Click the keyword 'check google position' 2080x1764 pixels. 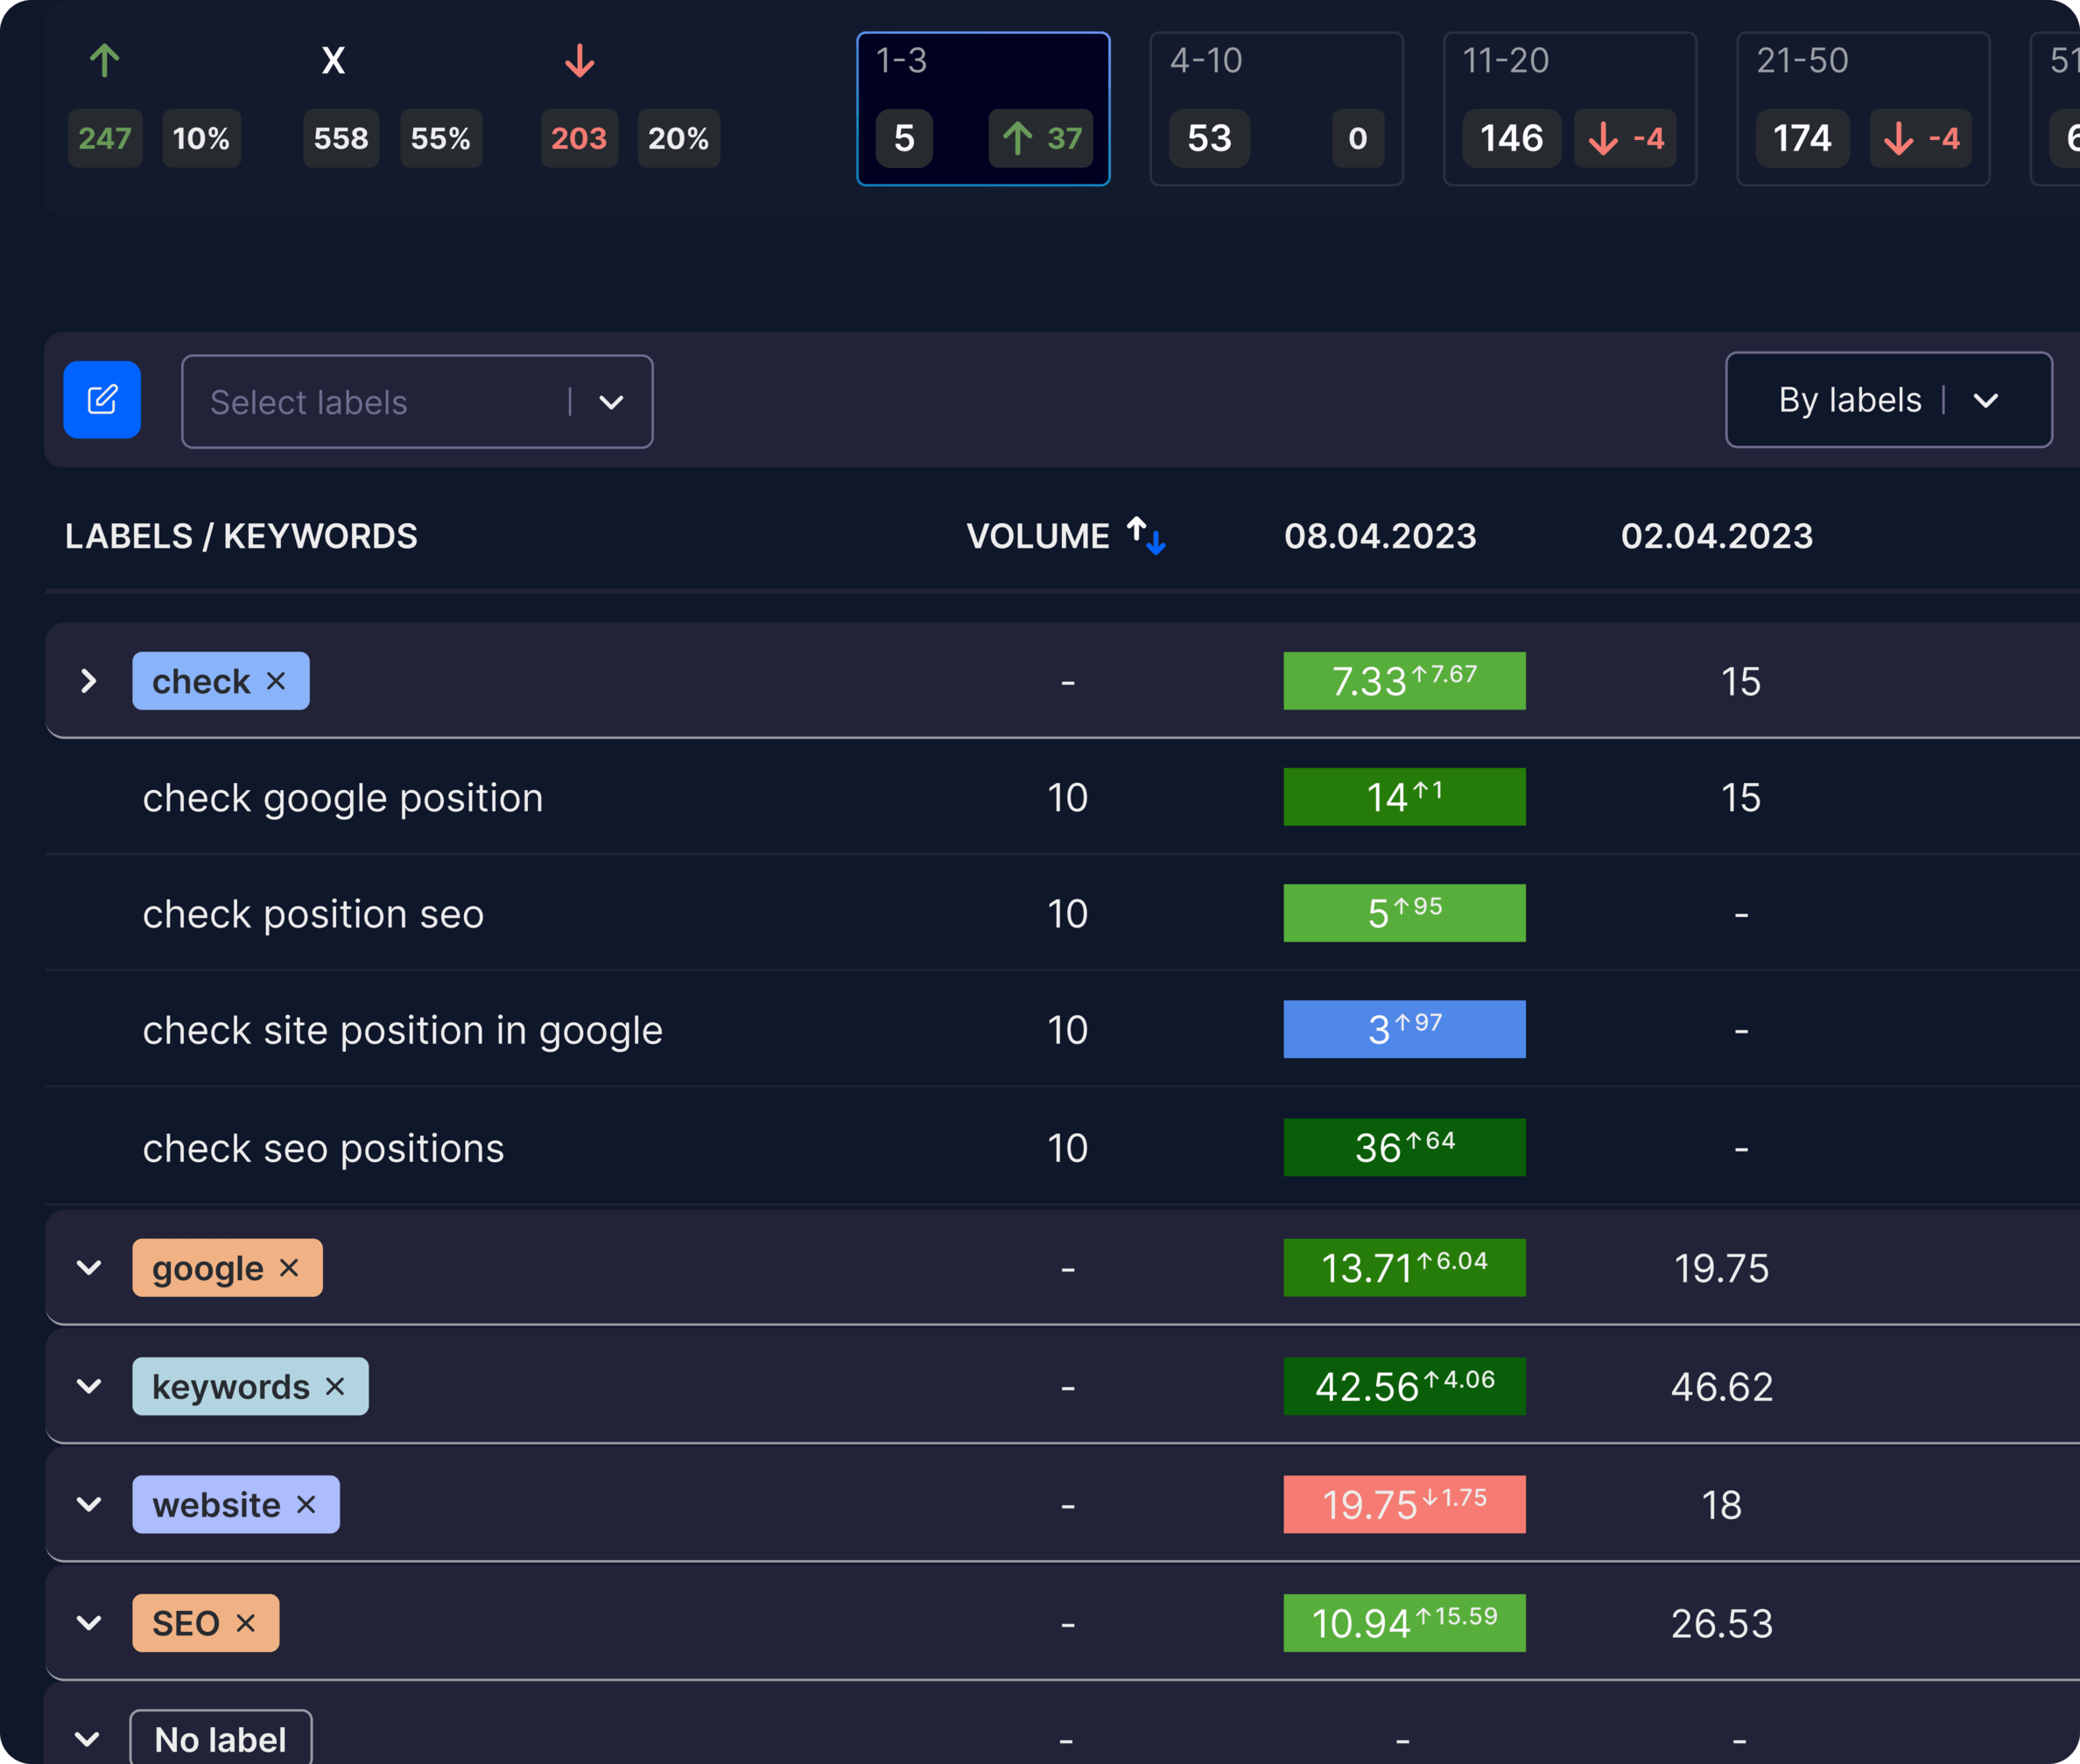pos(343,798)
